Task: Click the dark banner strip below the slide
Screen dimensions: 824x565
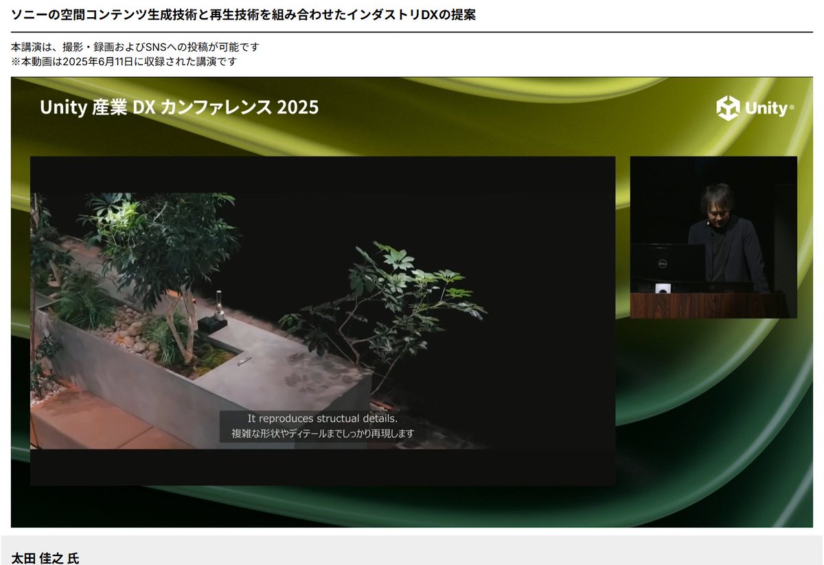Action: (x=323, y=467)
